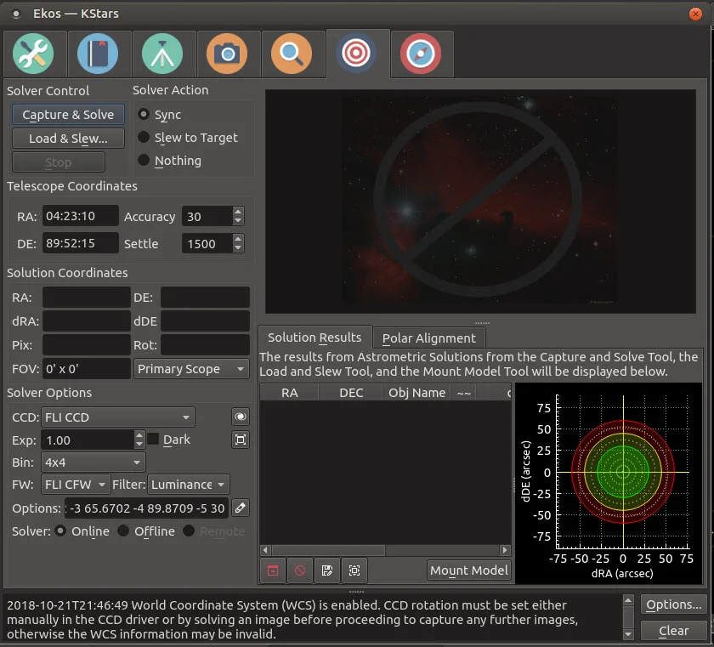This screenshot has width=714, height=647.
Task: Click the Horsehead nebula preview image
Action: [480, 201]
